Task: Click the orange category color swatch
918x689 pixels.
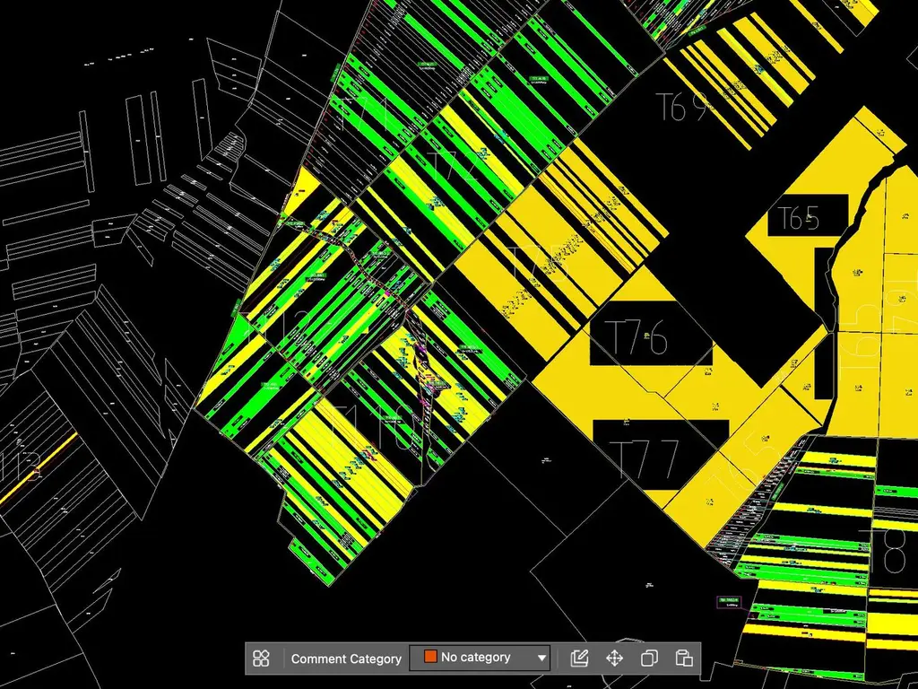Action: pyautogui.click(x=430, y=657)
